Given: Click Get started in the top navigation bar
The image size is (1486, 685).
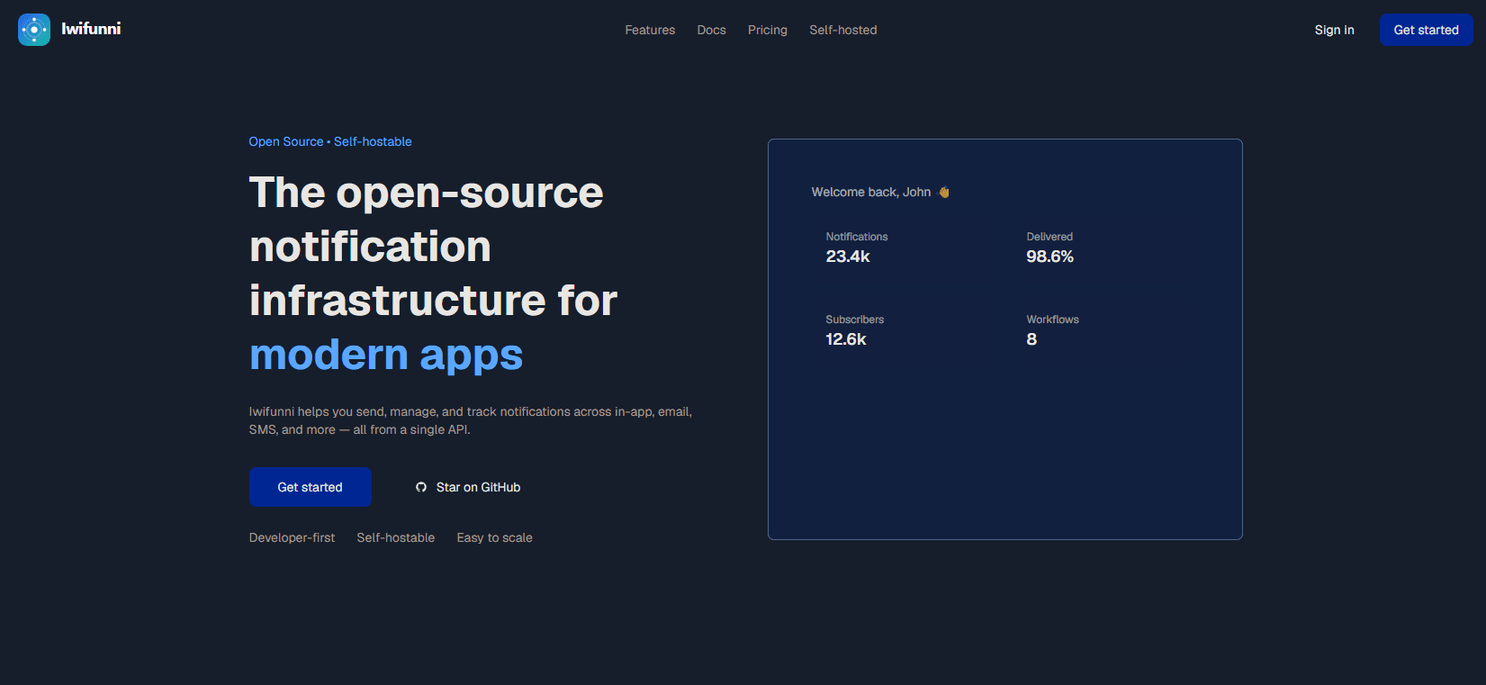Looking at the screenshot, I should click(1426, 30).
